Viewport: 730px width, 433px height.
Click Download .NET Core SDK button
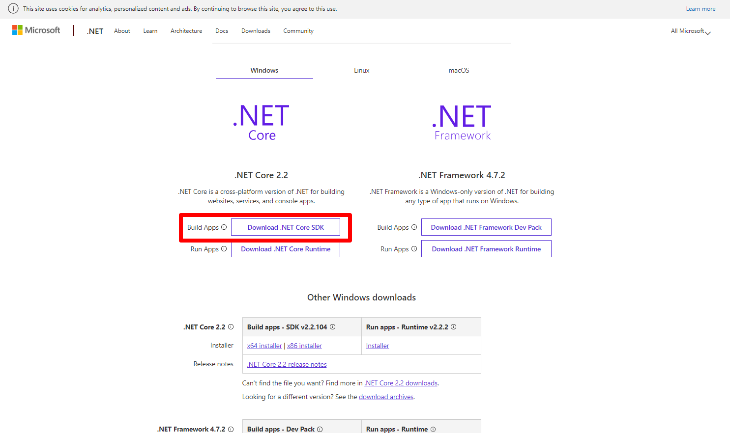click(x=286, y=227)
